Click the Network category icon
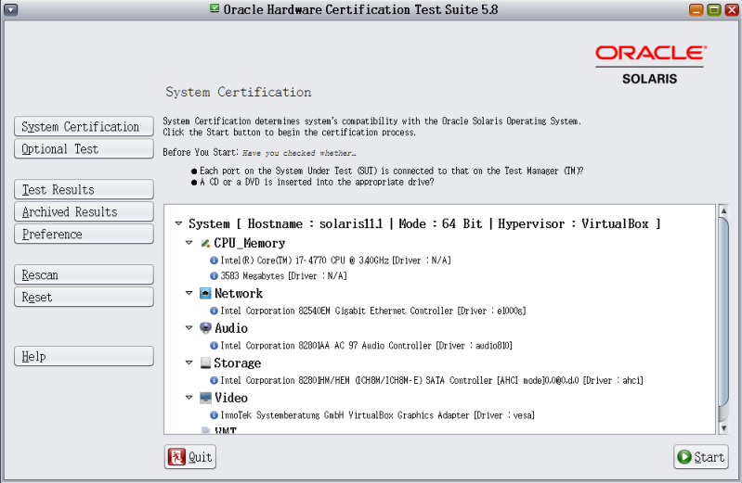 point(205,294)
